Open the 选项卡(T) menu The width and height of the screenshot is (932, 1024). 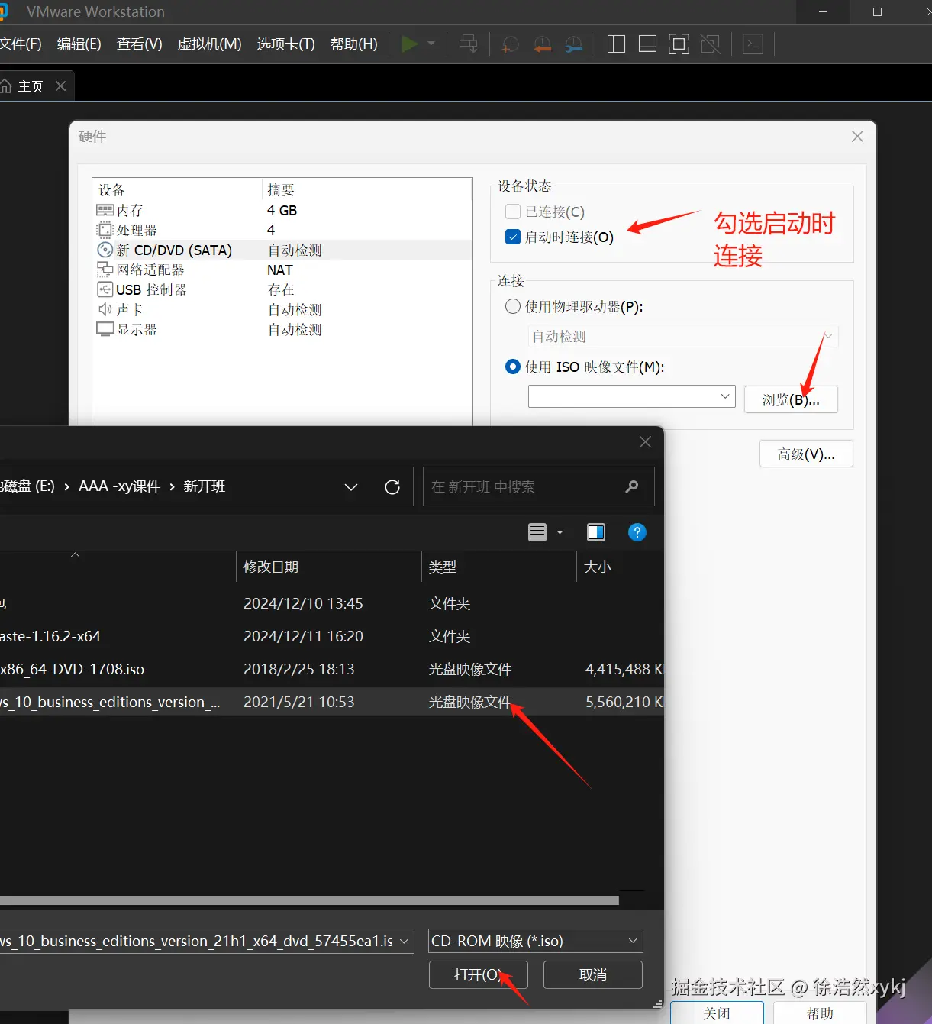286,44
